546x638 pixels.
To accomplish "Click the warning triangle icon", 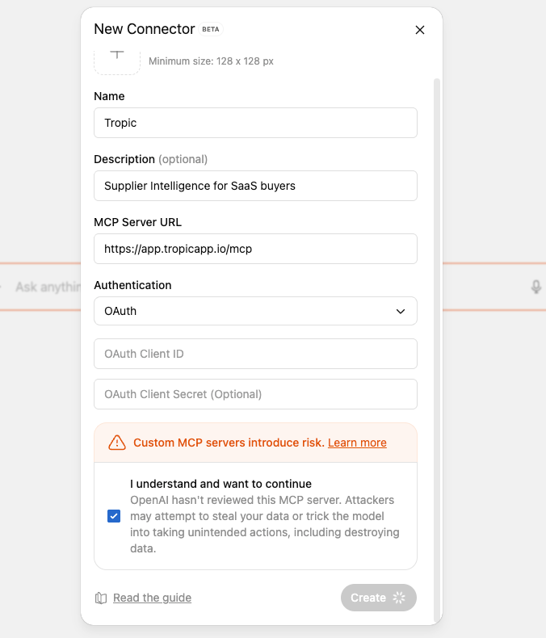I will coord(117,443).
